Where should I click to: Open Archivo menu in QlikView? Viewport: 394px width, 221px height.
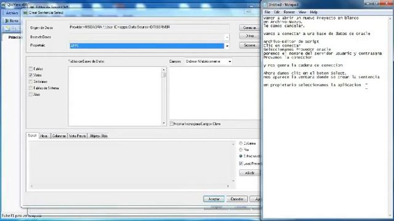pos(12,13)
